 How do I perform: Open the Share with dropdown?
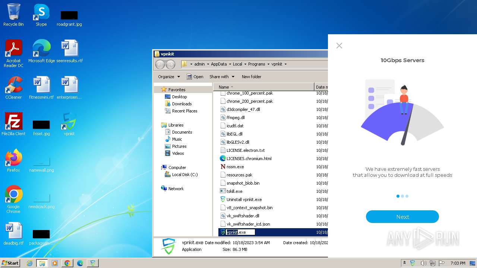click(x=222, y=77)
